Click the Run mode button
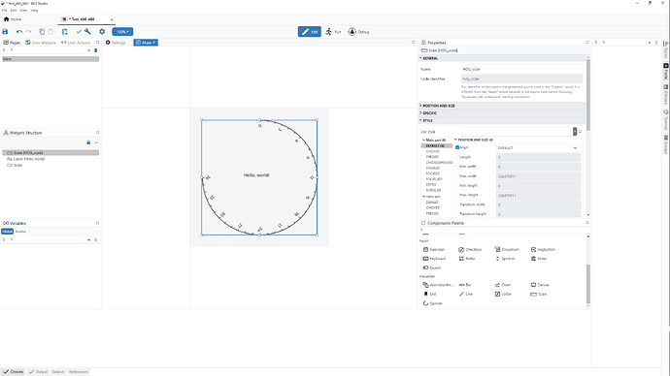The image size is (670, 376). pos(333,32)
